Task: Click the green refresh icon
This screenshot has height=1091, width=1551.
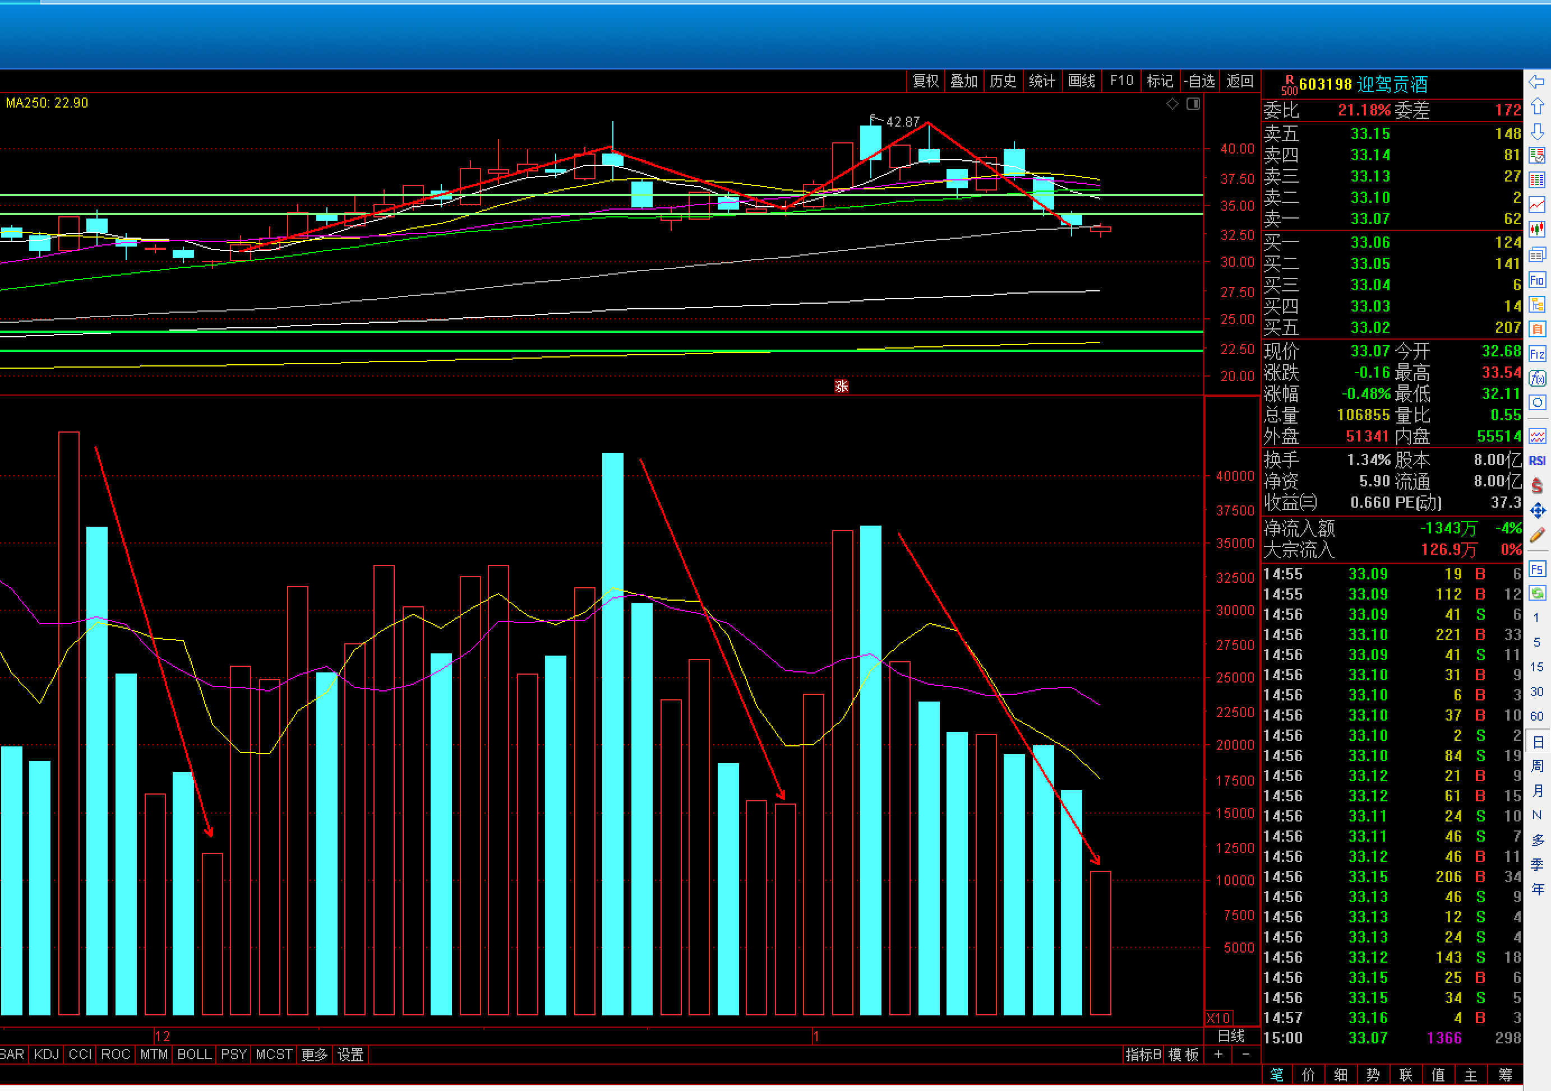Action: tap(1537, 593)
